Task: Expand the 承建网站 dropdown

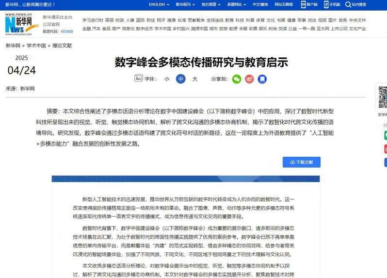Action: [237, 4]
